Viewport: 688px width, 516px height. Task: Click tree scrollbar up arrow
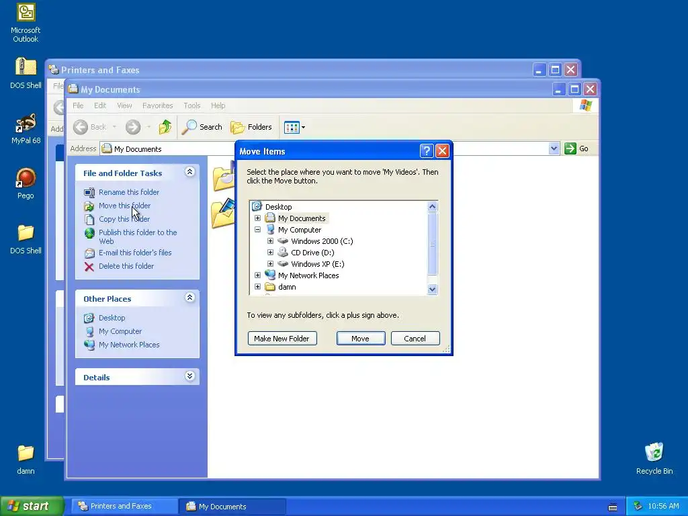point(432,207)
